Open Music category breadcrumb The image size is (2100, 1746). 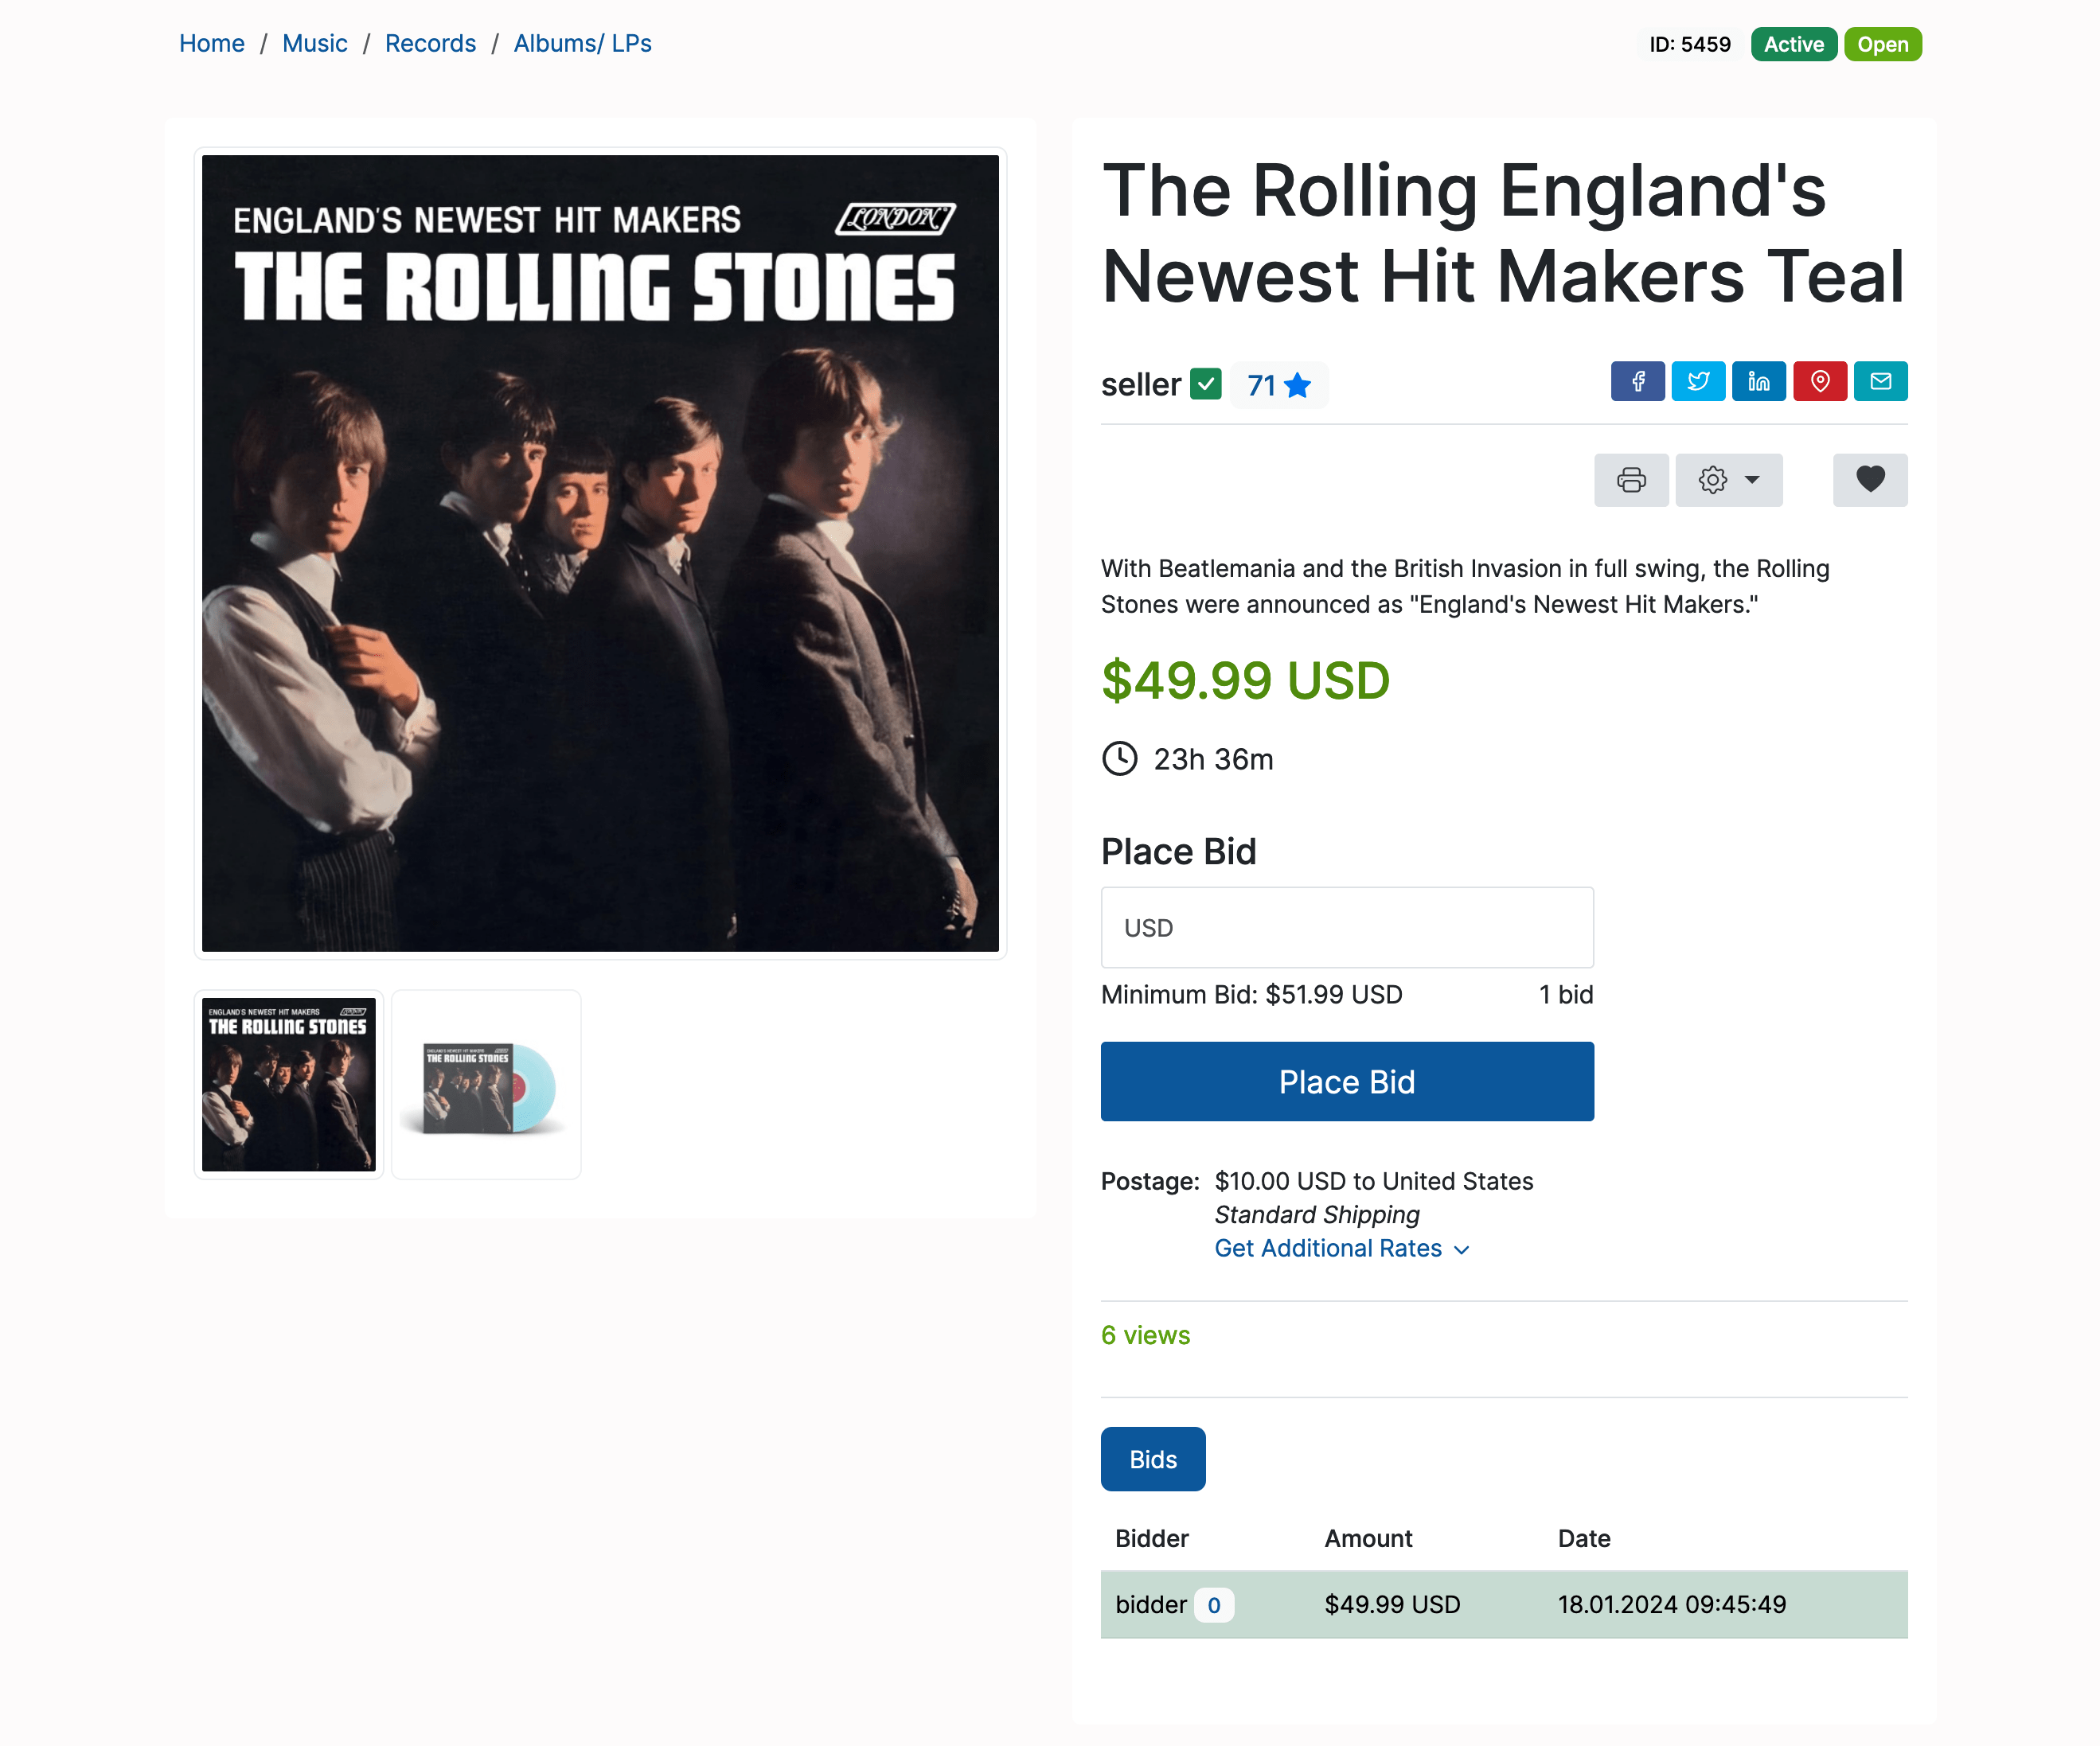click(x=314, y=43)
